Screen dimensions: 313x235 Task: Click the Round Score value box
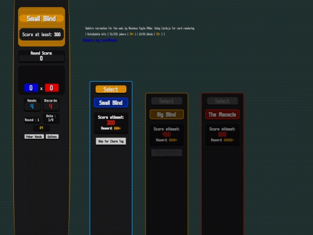(x=41, y=59)
